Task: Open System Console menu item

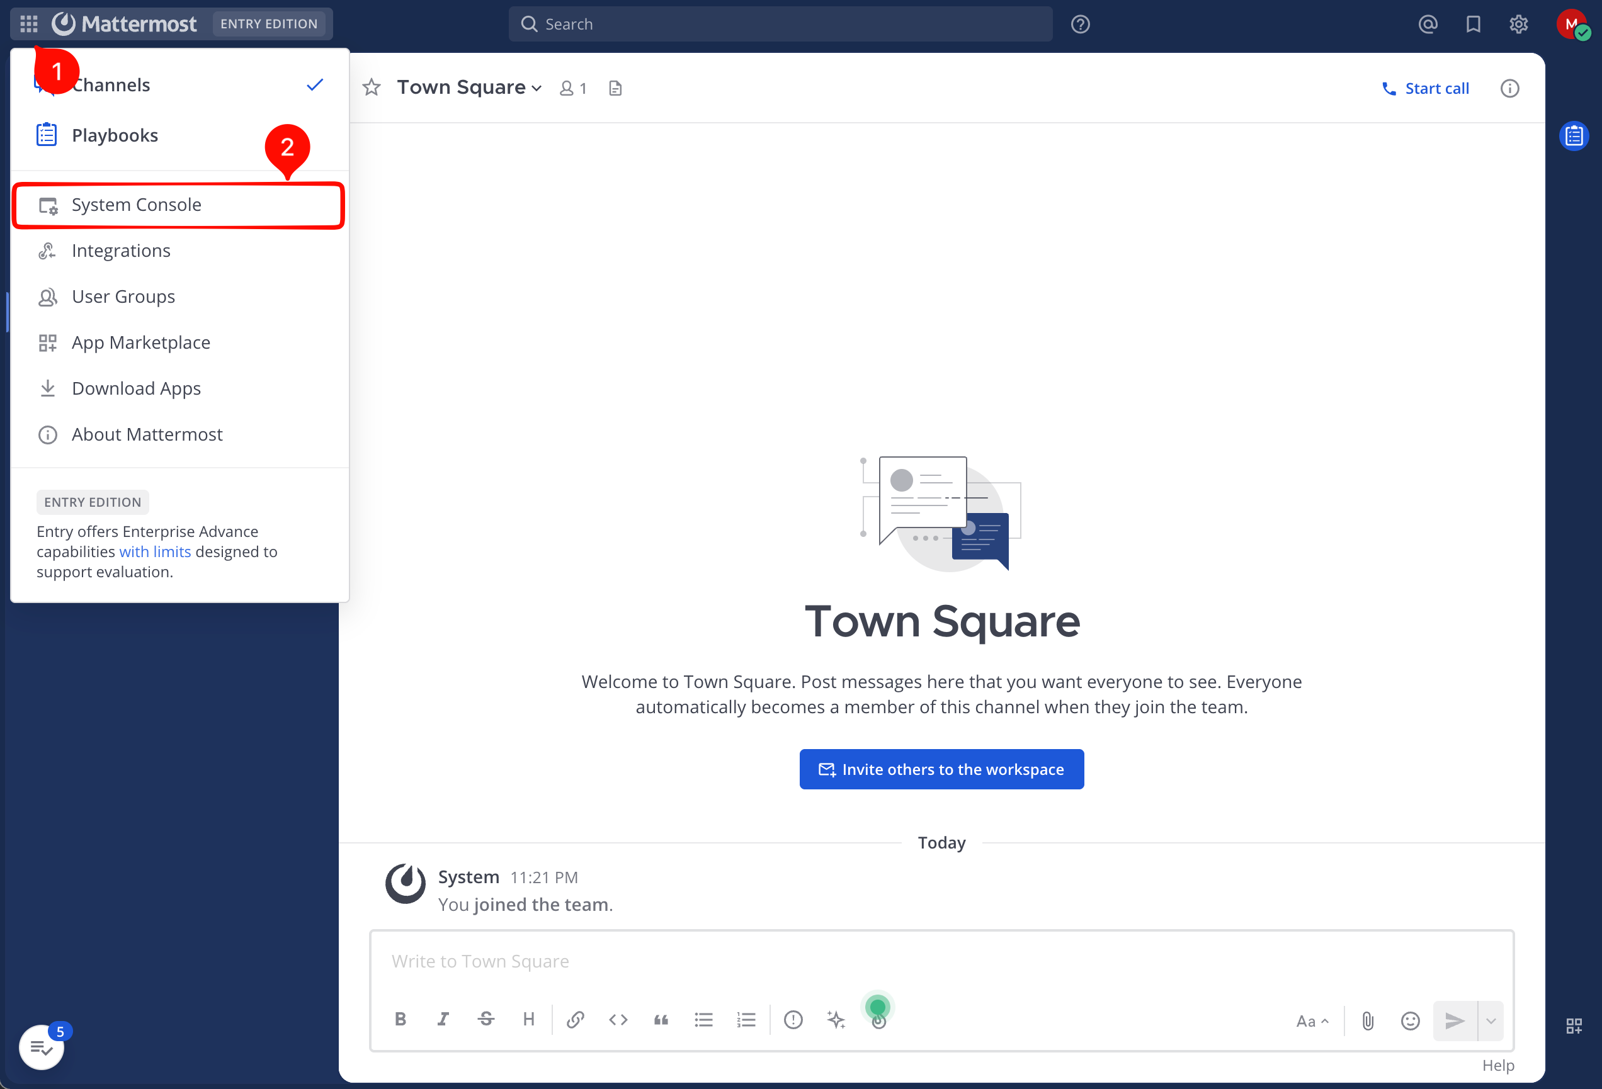Action: pos(179,205)
